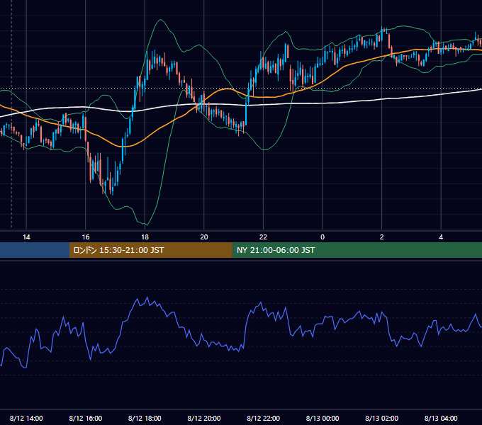Click the 16 hour label on price chart axis
This screenshot has width=482, height=425.
pos(86,237)
